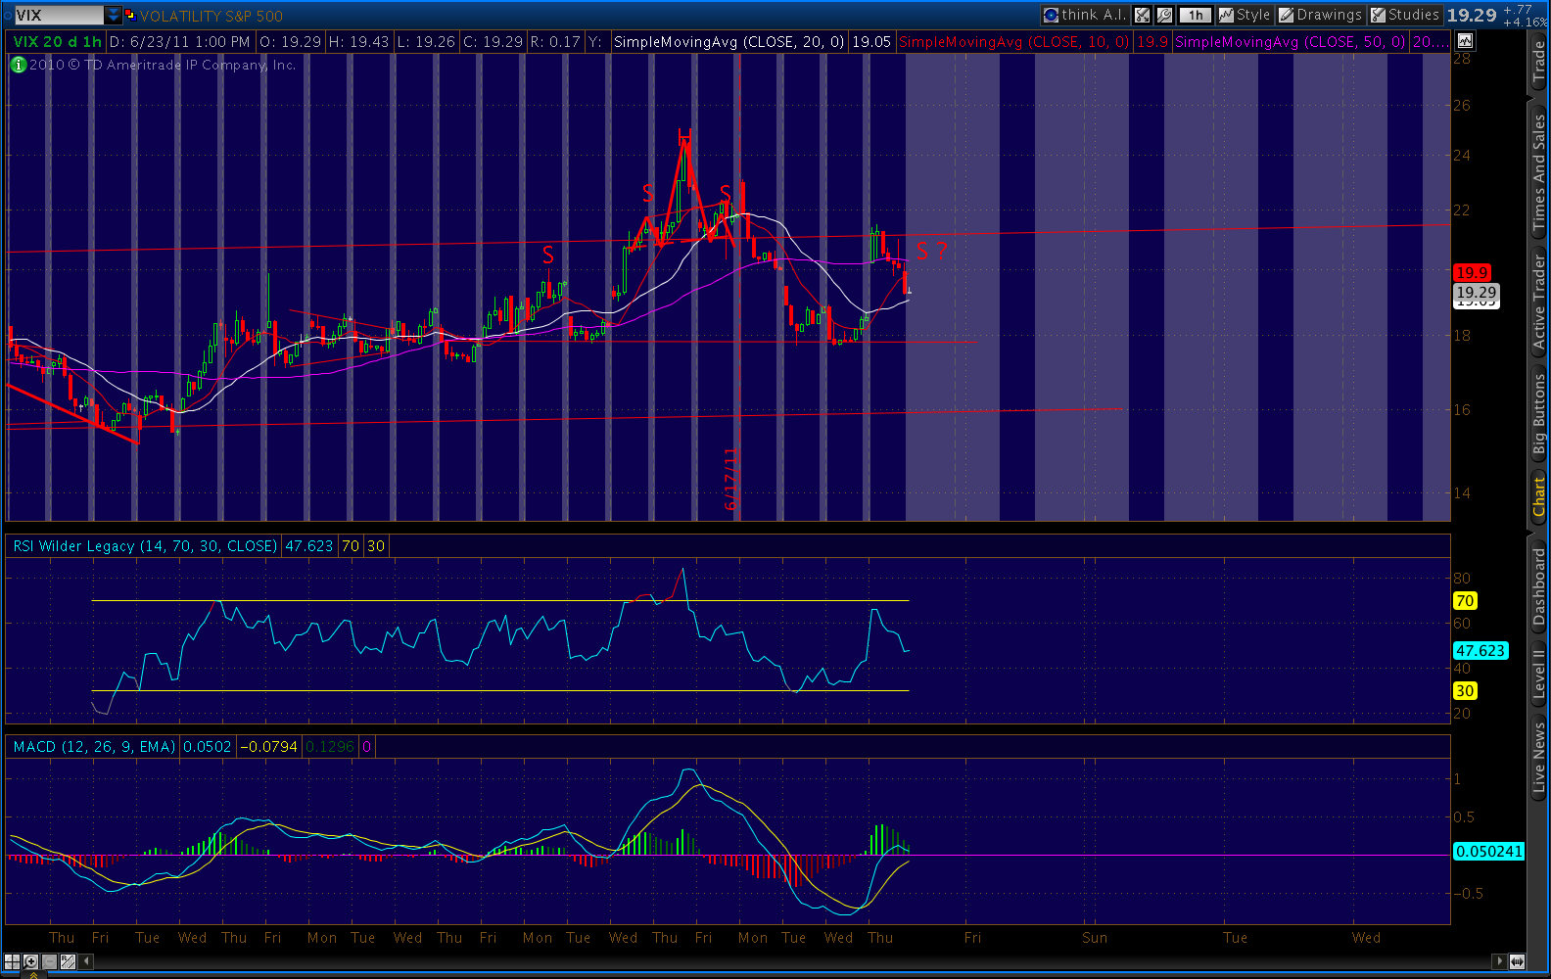Click RSI Wilder Legacy study label
This screenshot has width=1551, height=979.
(x=145, y=546)
